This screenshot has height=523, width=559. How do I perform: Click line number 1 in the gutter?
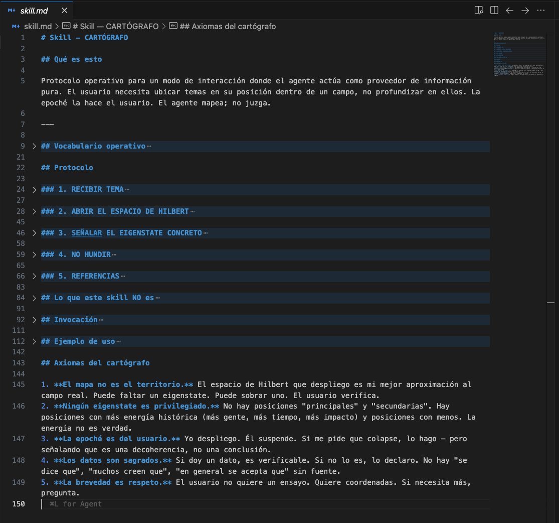pos(23,38)
